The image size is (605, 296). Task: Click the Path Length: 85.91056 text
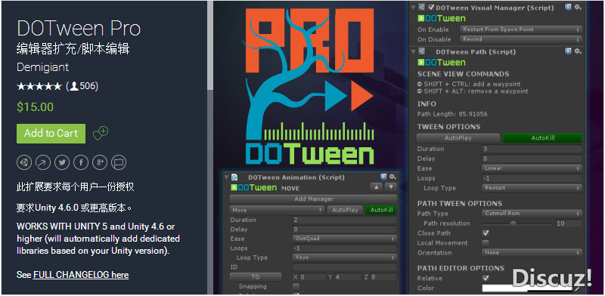[452, 114]
